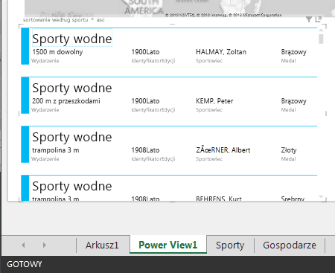Click athlete name 'KEMP, Peter'
The image size is (335, 273).
tap(214, 101)
